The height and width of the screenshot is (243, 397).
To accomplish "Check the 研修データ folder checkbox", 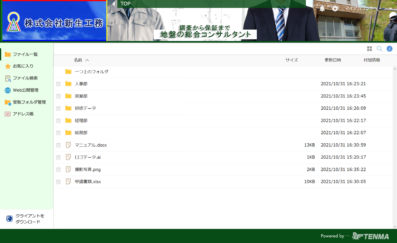I will [58, 109].
